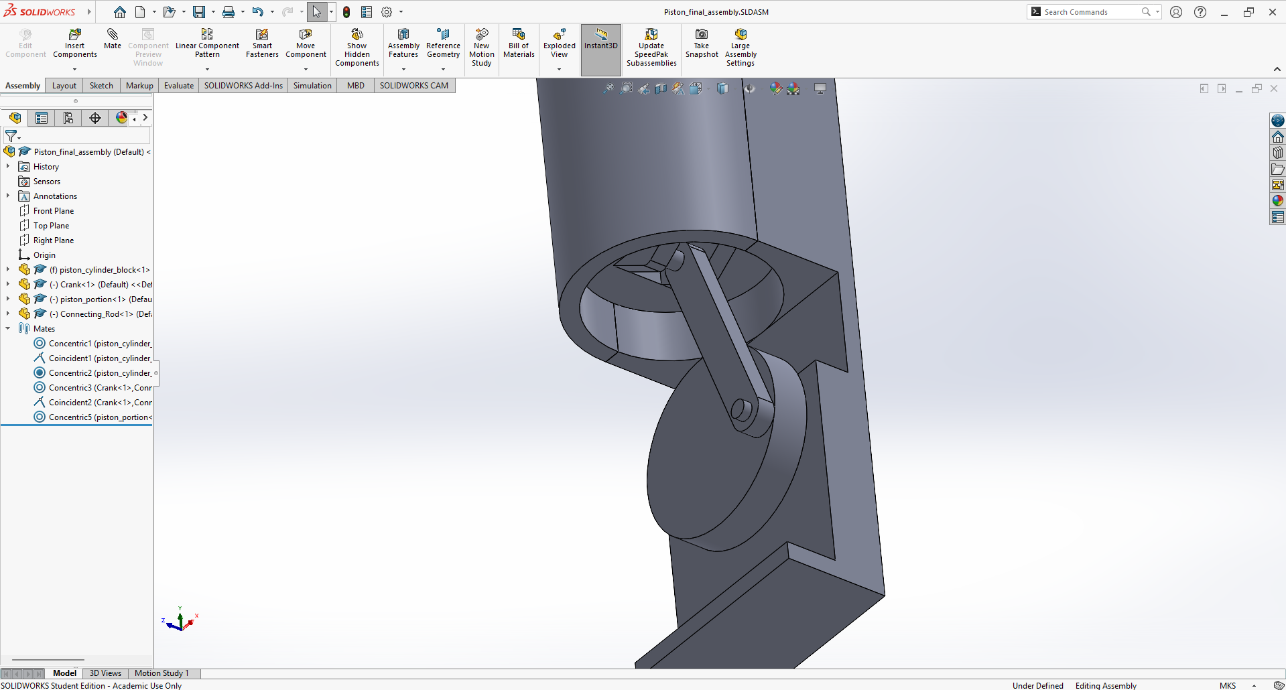Click the Smart Fasteners icon
Viewport: 1286px width, 690px height.
point(262,43)
